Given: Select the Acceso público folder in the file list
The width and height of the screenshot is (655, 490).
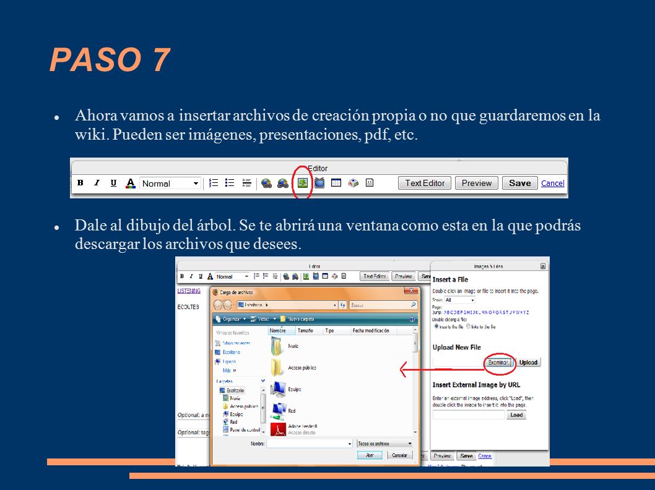Looking at the screenshot, I should (x=293, y=368).
